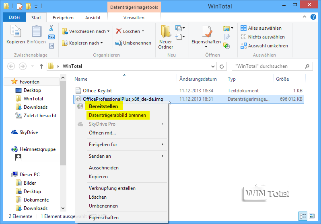Click the Einfügen clipboard icon
The image size is (321, 224).
pos(37,31)
